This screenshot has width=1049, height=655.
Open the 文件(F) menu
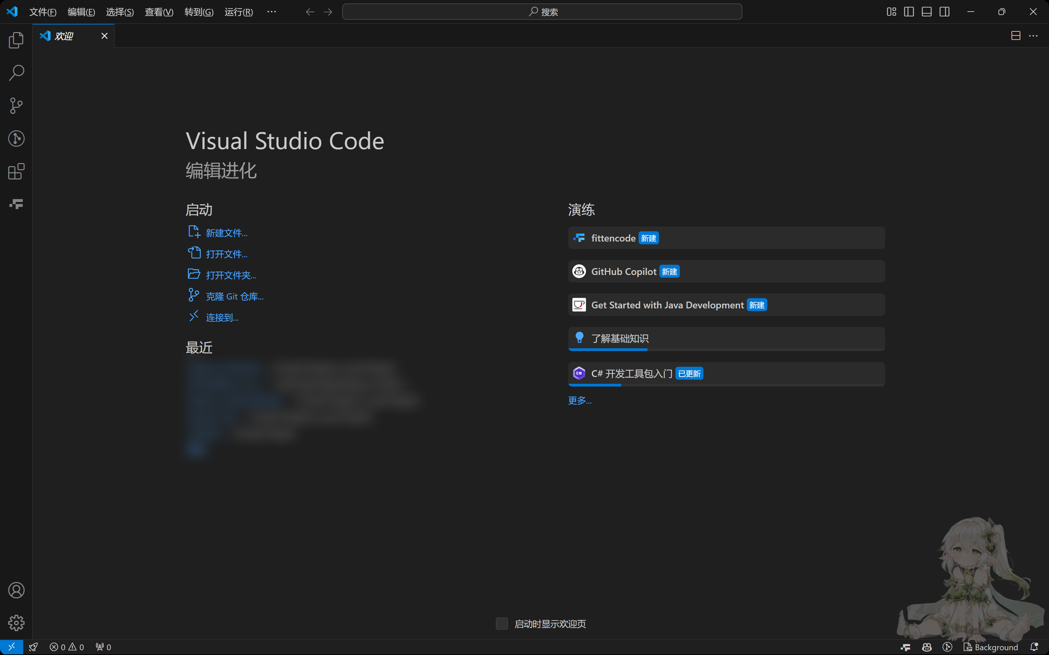tap(43, 12)
